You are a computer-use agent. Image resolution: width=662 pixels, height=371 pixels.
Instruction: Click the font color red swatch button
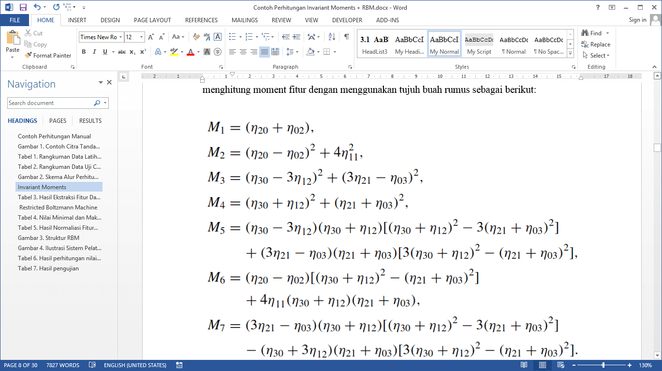coord(190,52)
